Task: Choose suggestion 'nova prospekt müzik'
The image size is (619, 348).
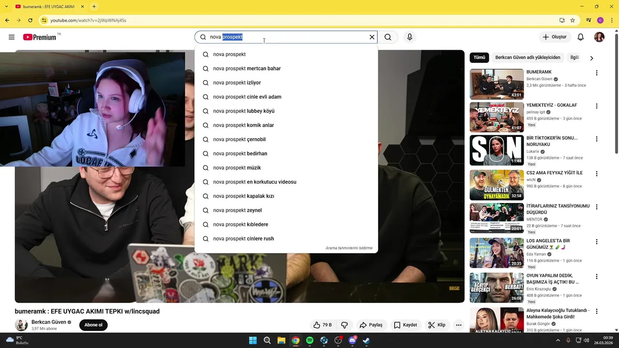Action: point(286,168)
